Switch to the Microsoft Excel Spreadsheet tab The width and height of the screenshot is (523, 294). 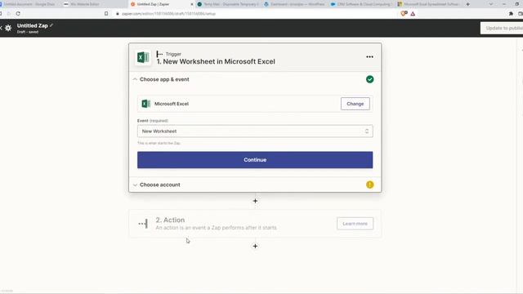point(428,4)
